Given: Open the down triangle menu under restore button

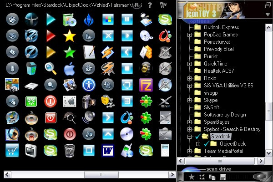Looking at the screenshot, I should pyautogui.click(x=268, y=15).
